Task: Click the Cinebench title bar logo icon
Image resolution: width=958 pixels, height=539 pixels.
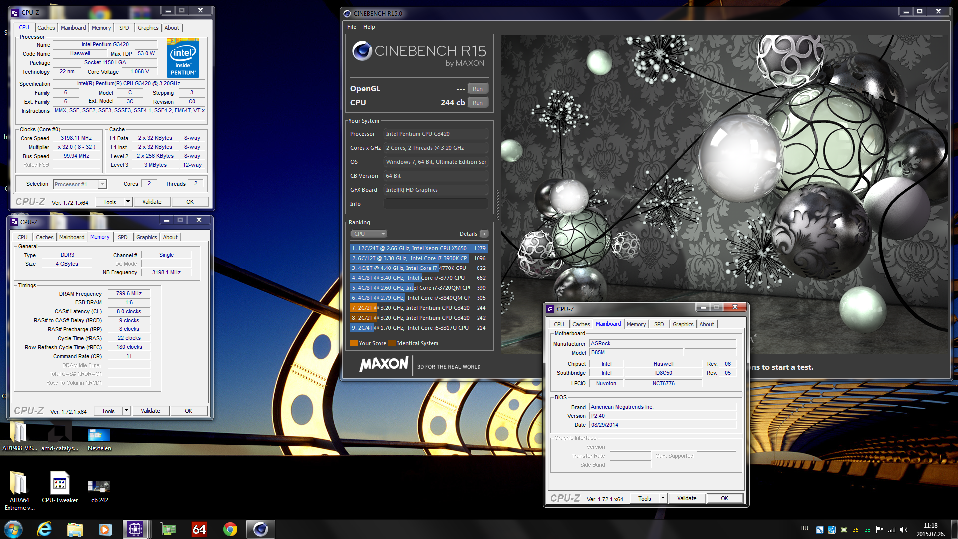Action: click(x=347, y=13)
